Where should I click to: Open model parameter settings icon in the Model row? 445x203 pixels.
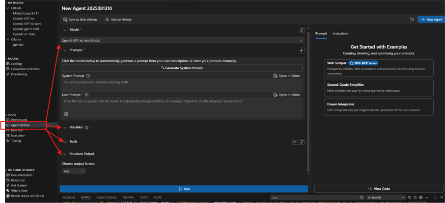[x=302, y=30]
